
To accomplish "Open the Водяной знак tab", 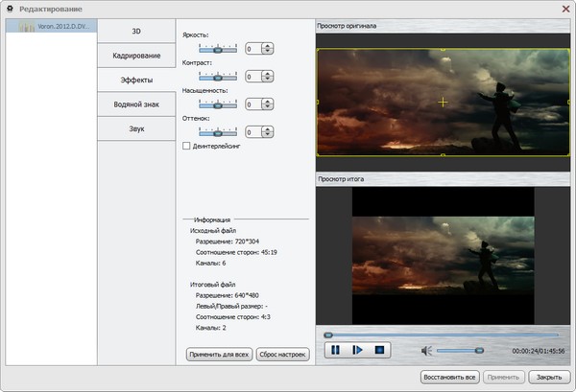I will click(136, 104).
